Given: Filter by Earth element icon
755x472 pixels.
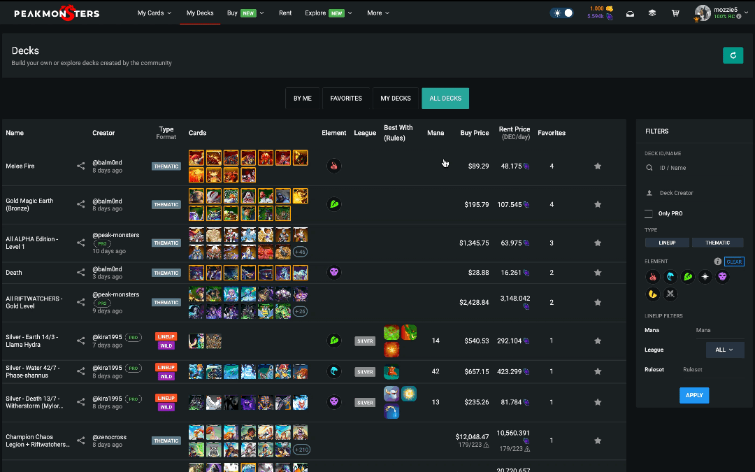Looking at the screenshot, I should click(688, 277).
